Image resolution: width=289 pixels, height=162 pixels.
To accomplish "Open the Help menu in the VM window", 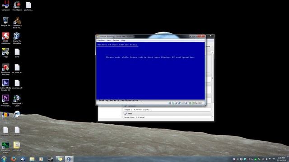I will coord(123,40).
